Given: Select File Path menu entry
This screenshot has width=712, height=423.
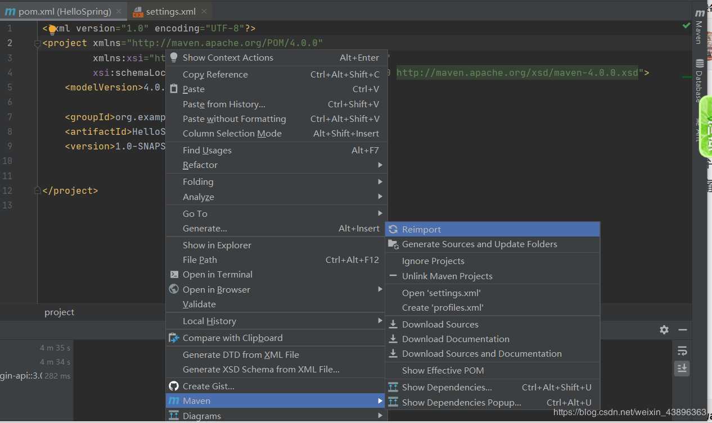Looking at the screenshot, I should pyautogui.click(x=275, y=260).
